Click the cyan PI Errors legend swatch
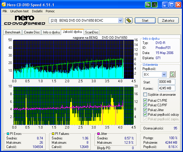This screenshot has width=183, height=152. pos(8,134)
